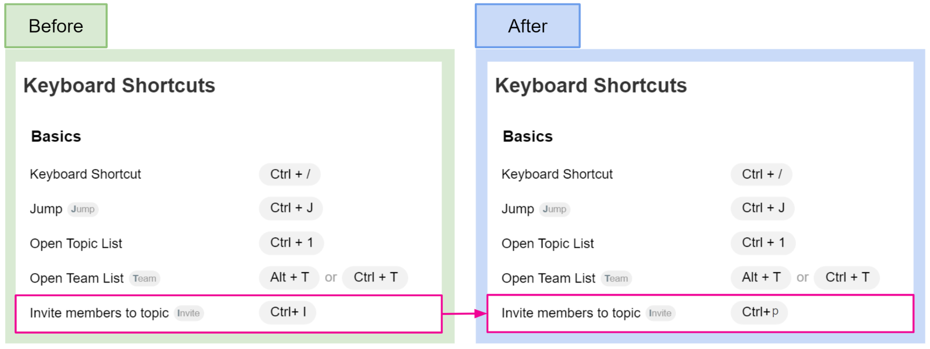930x349 pixels.
Task: Click Ctrl + / badge in After panel
Action: pos(762,174)
